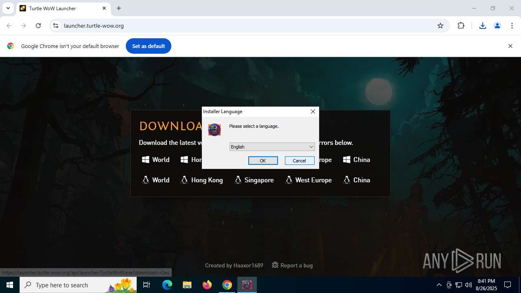The image size is (521, 293).
Task: Set Chrome as default browser
Action: point(149,46)
